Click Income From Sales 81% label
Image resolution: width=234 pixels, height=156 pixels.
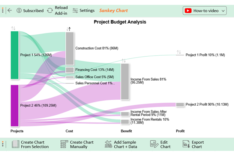pyautogui.click(x=148, y=81)
